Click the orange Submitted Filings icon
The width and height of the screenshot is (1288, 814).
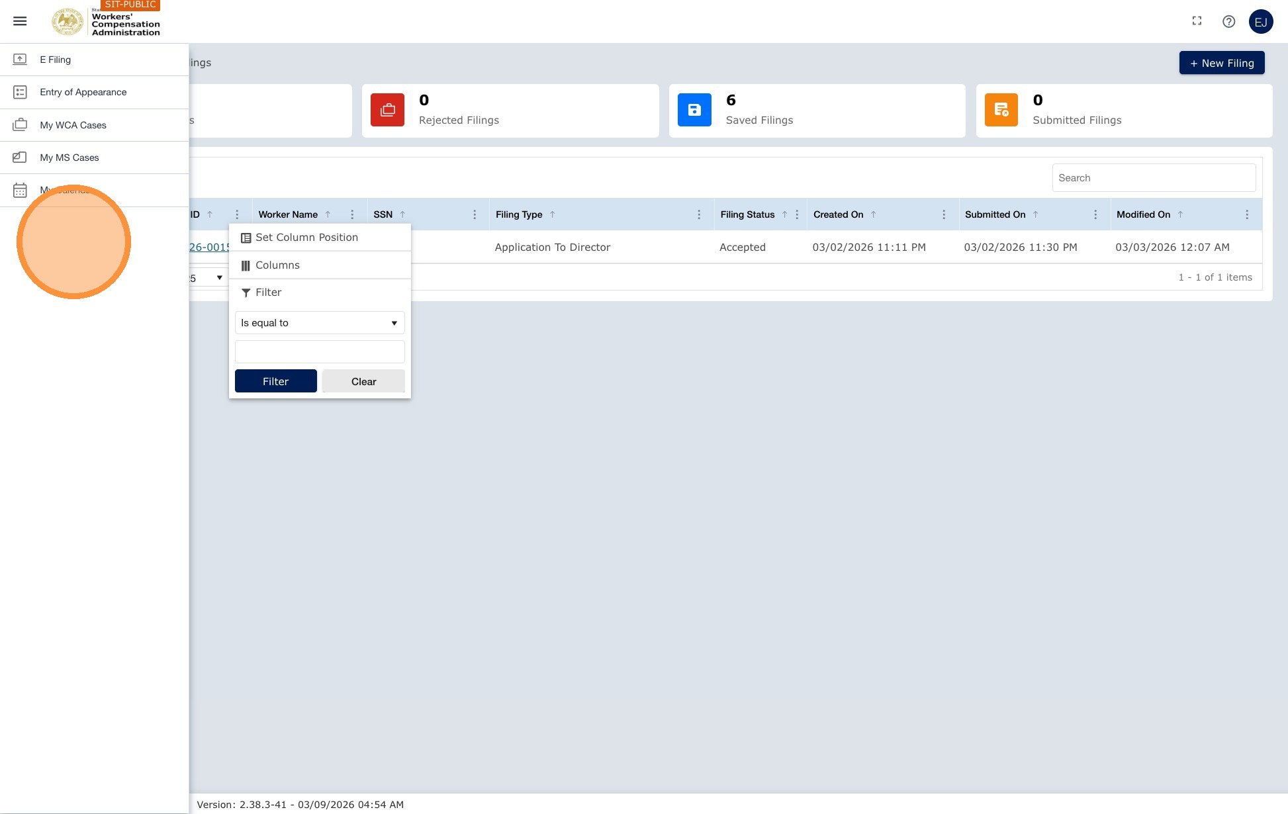click(1001, 110)
